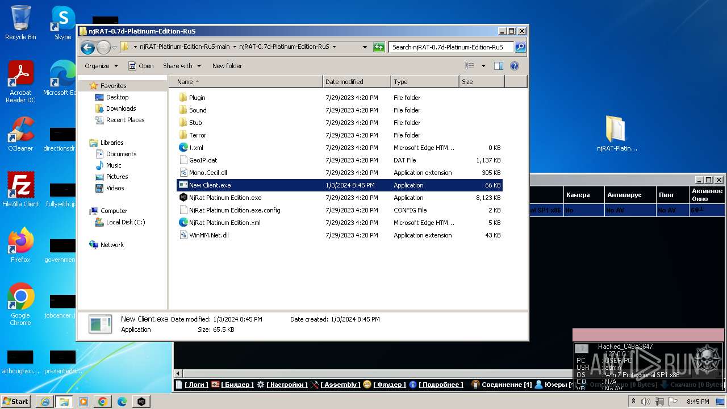Image resolution: width=727 pixels, height=409 pixels.
Task: Change your view icon in toolbar
Action: click(470, 66)
